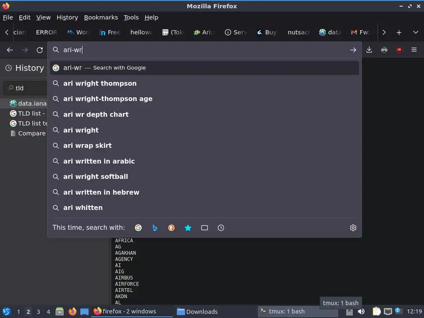
Task: Open the uBlock Origin extension icon
Action: click(x=399, y=50)
